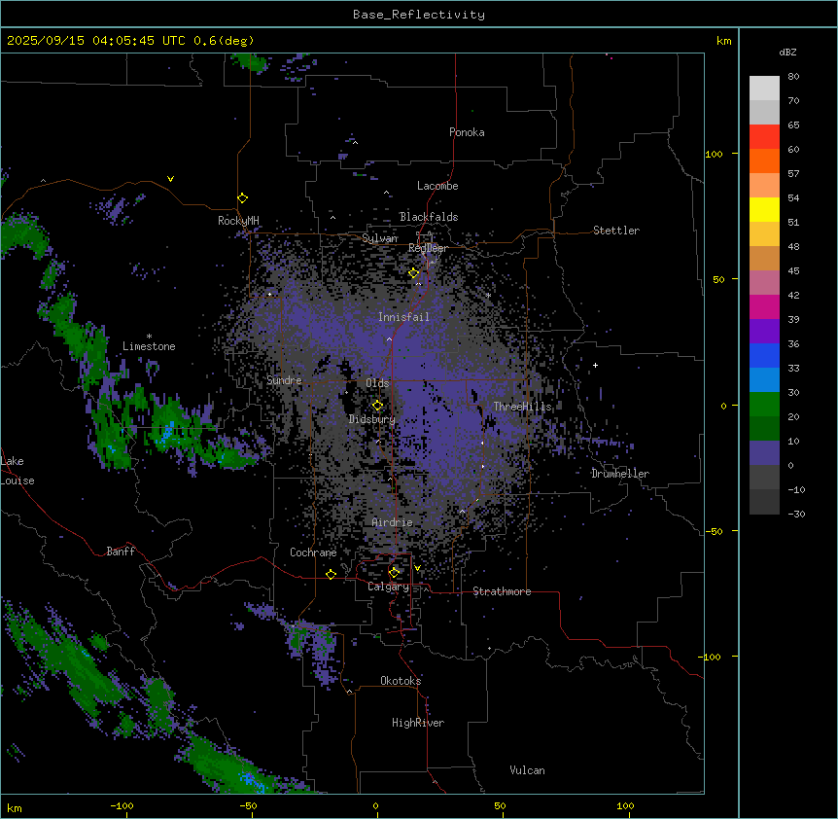
Task: Click the yellow diamond marker near Cochrane
Action: click(x=331, y=574)
